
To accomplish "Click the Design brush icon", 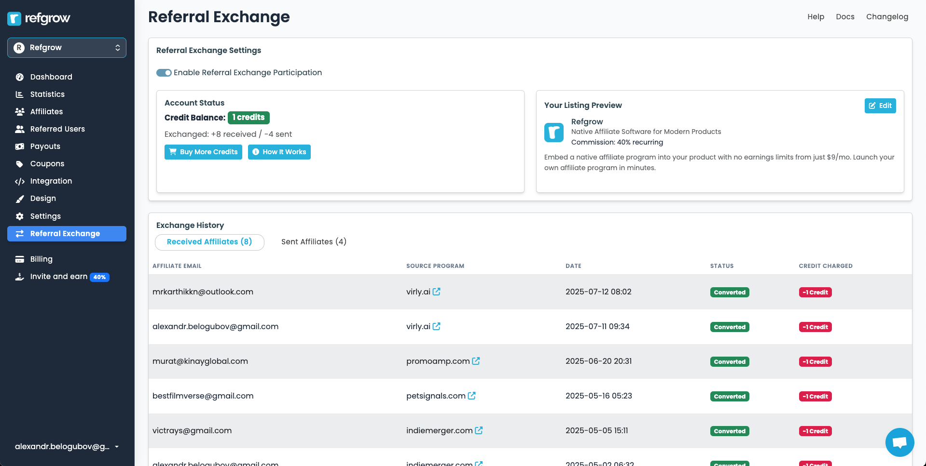I will 20,199.
